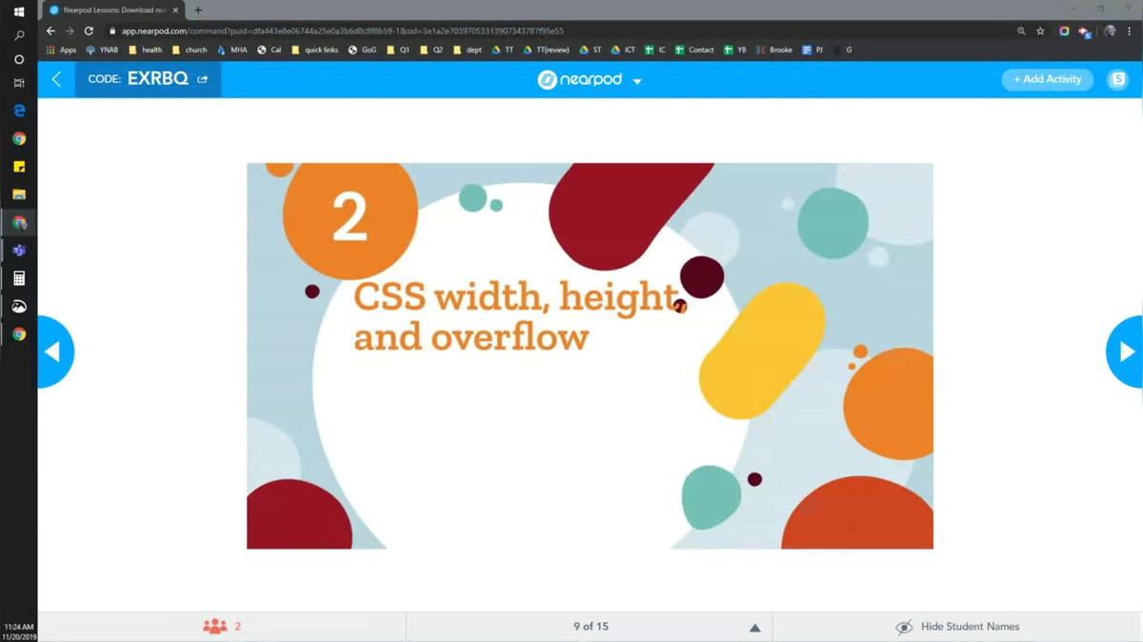1143x642 pixels.
Task: Open the Windows Start menu
Action: tap(18, 11)
